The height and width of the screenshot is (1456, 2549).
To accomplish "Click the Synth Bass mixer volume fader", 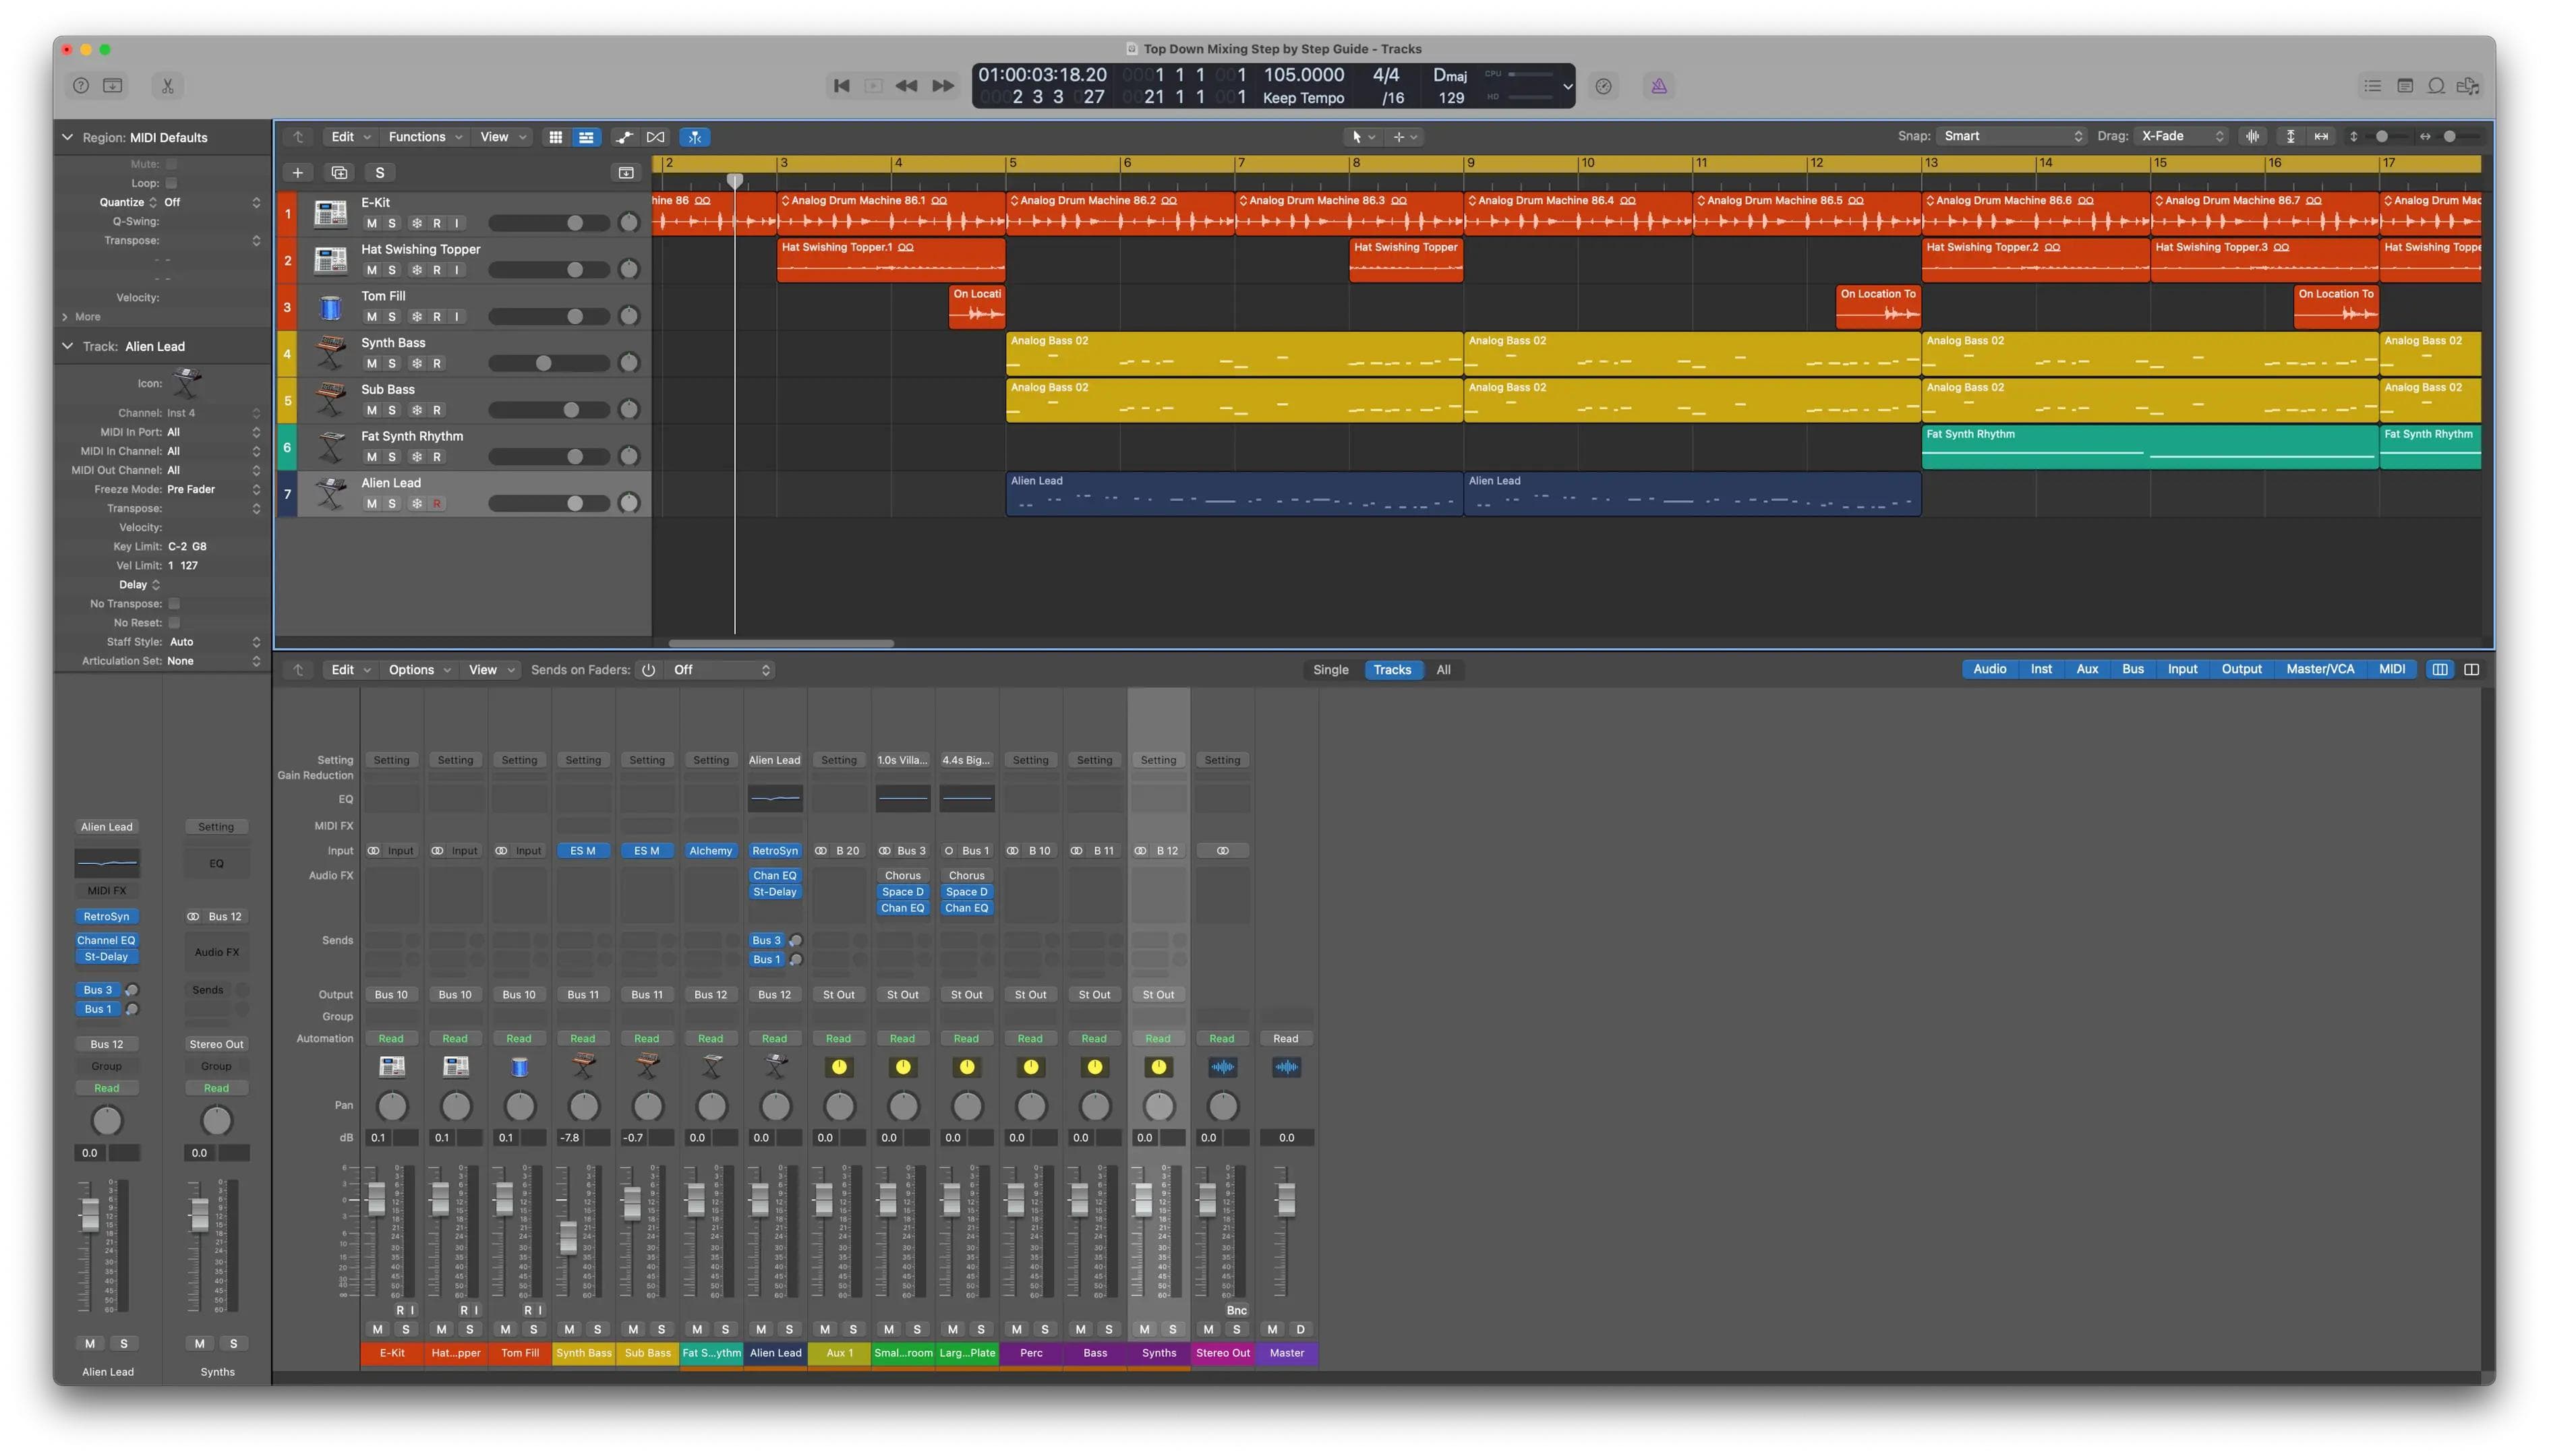I will click(568, 1237).
